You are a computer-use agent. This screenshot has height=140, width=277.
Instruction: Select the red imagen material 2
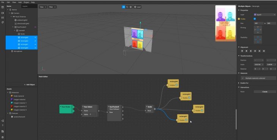pyautogui.click(x=19, y=106)
